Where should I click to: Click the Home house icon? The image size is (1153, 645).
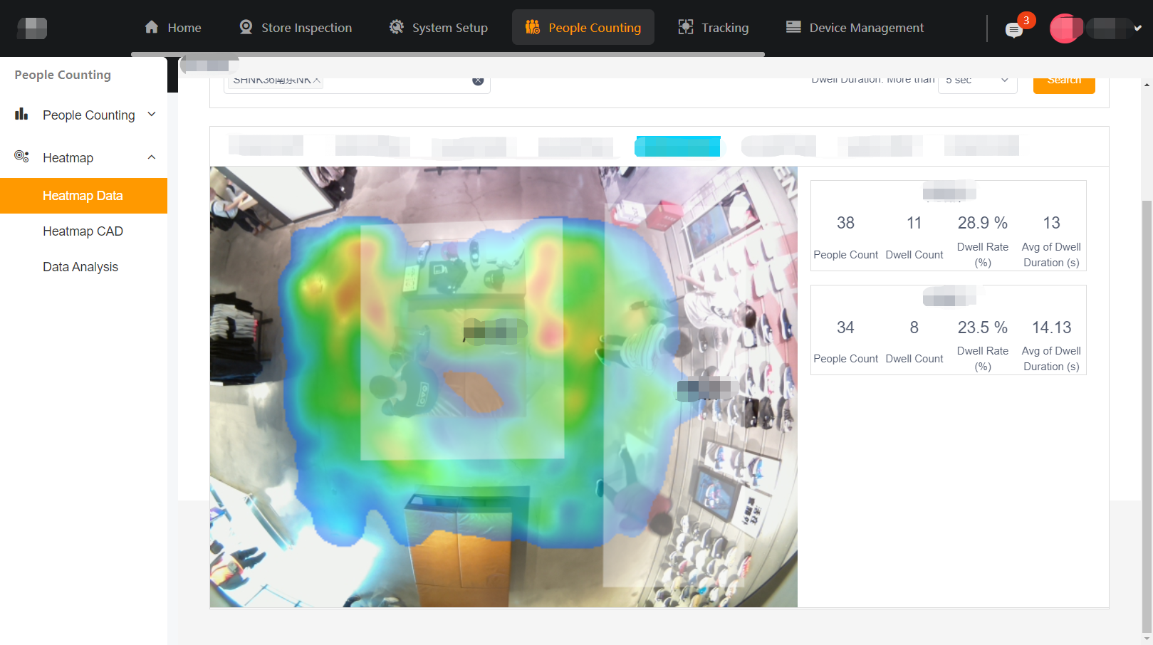[x=152, y=27]
